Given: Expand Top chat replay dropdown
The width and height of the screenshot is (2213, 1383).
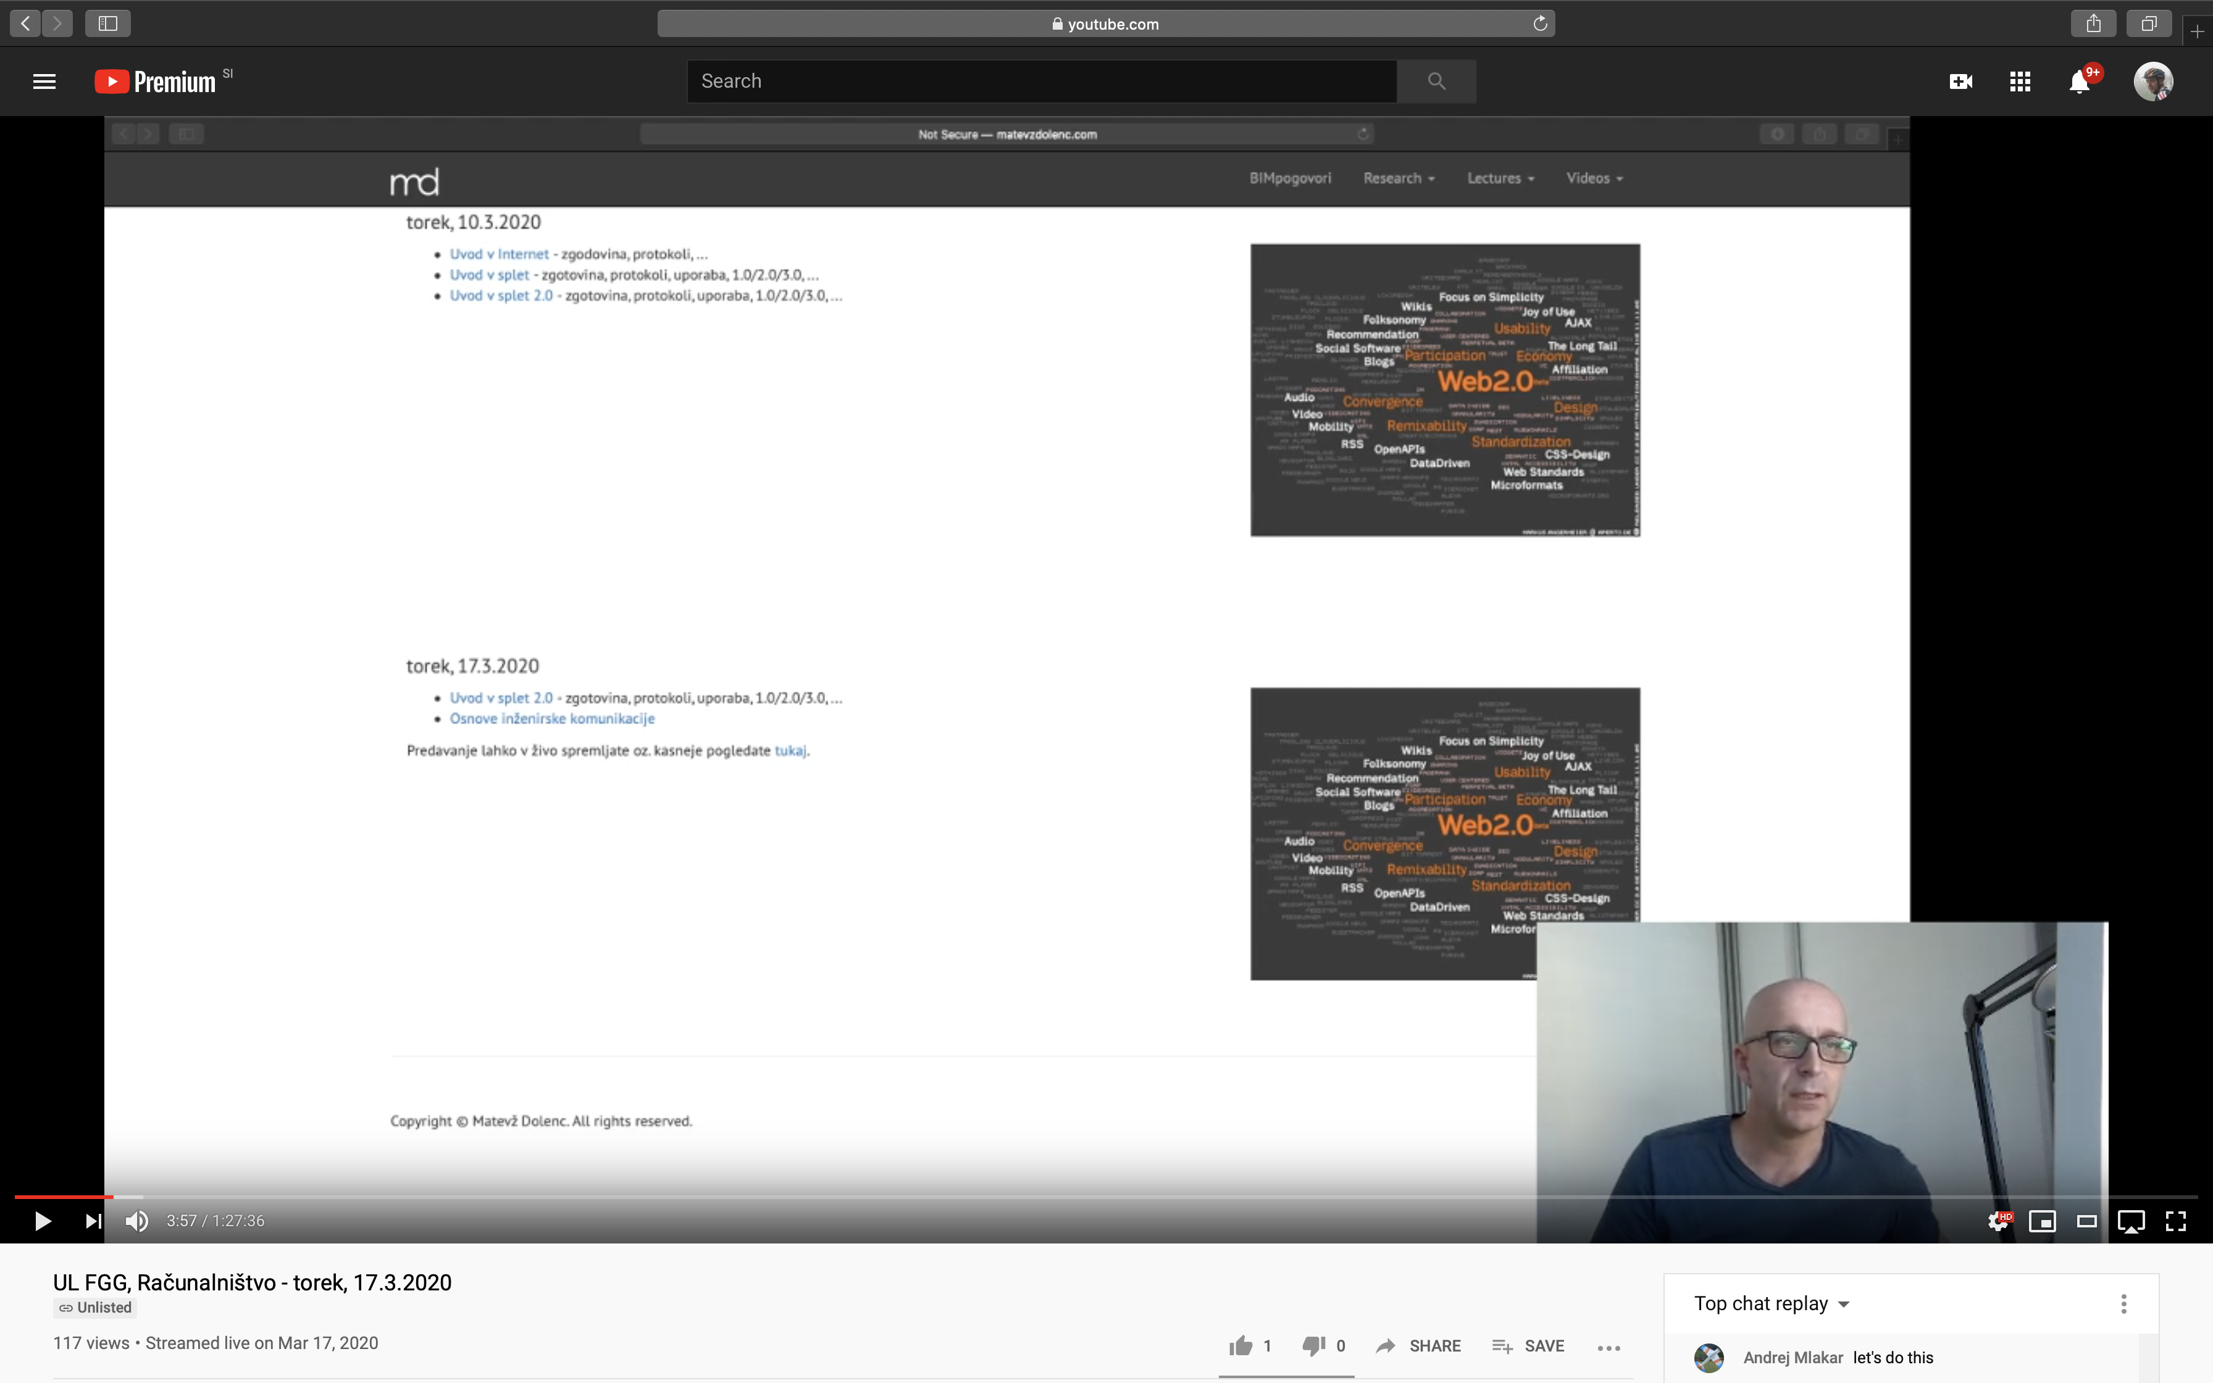Looking at the screenshot, I should tap(1772, 1303).
